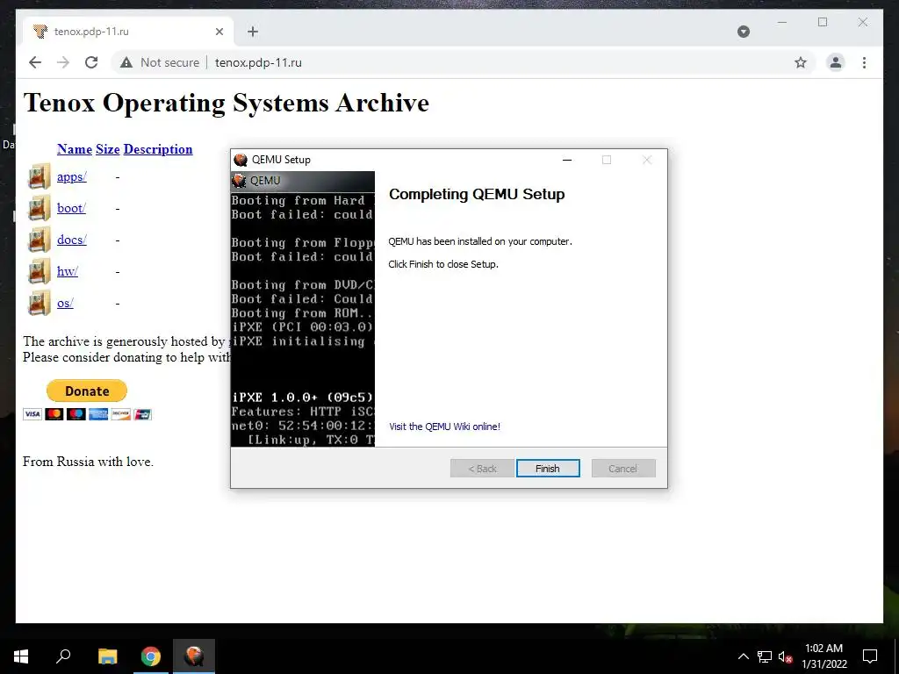This screenshot has height=674, width=899.
Task: Open Windows taskbar search
Action: (x=63, y=656)
